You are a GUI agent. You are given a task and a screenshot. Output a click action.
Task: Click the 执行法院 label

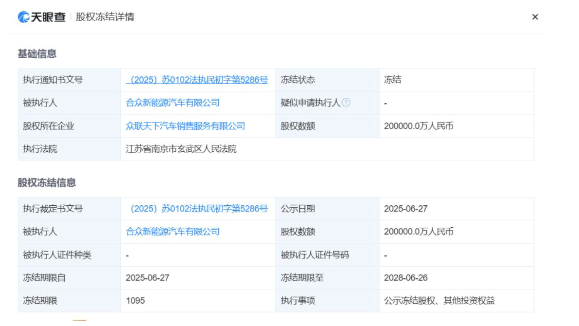point(40,149)
